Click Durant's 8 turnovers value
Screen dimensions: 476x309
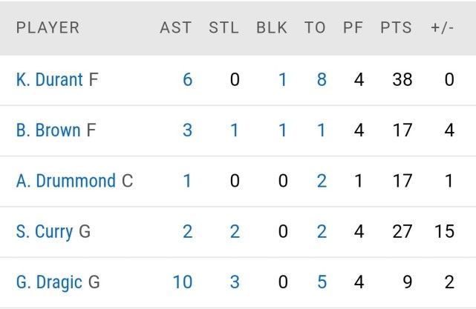[x=322, y=80]
